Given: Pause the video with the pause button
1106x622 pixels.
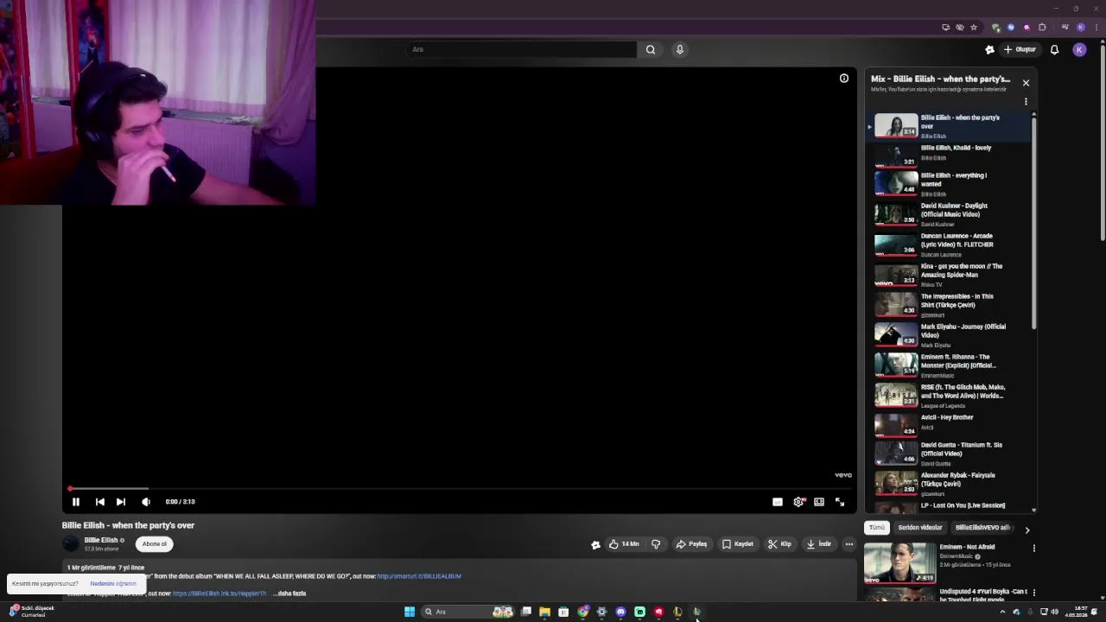Looking at the screenshot, I should [x=76, y=502].
